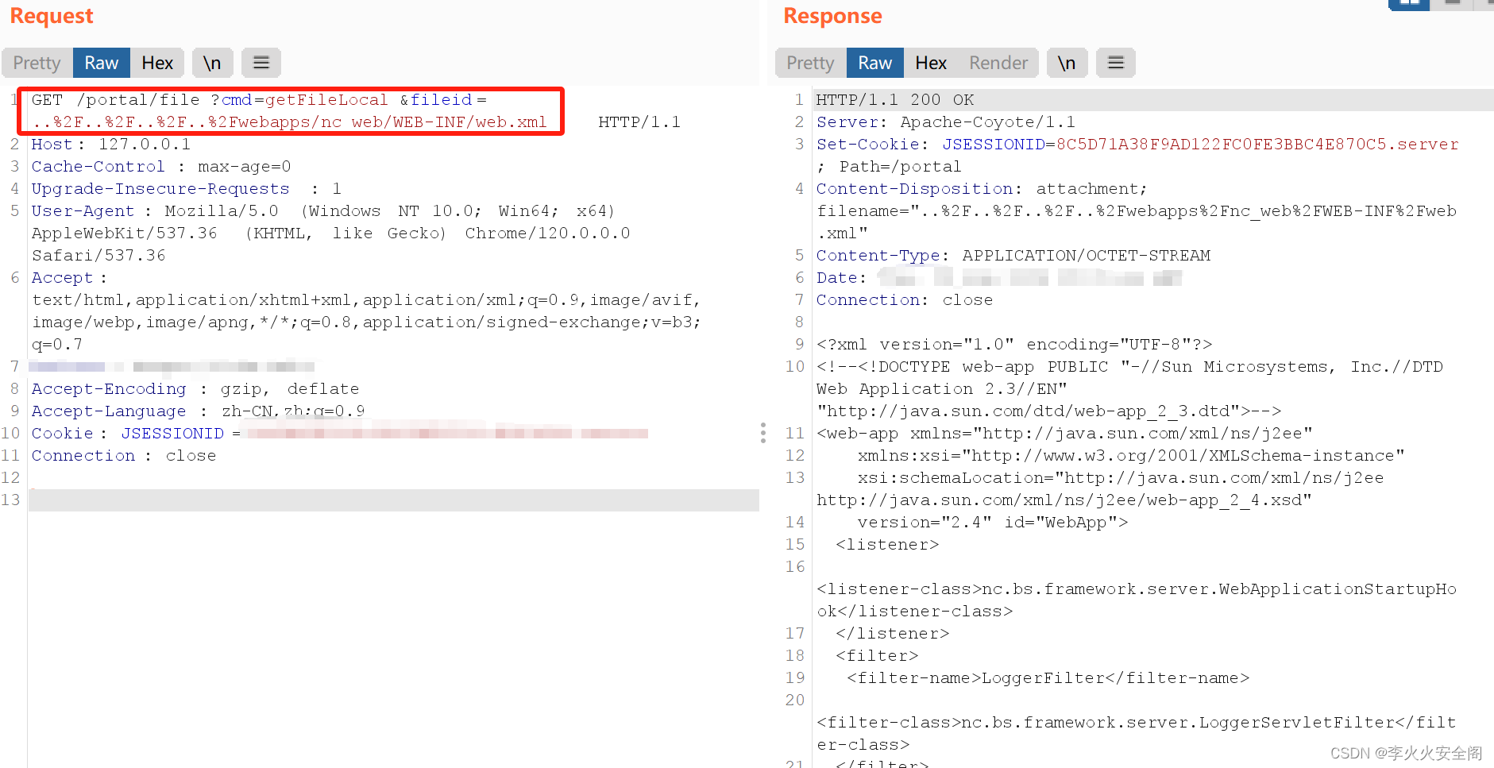The image size is (1494, 768).
Task: Click the closing listener tag on line 17
Action: coord(892,634)
